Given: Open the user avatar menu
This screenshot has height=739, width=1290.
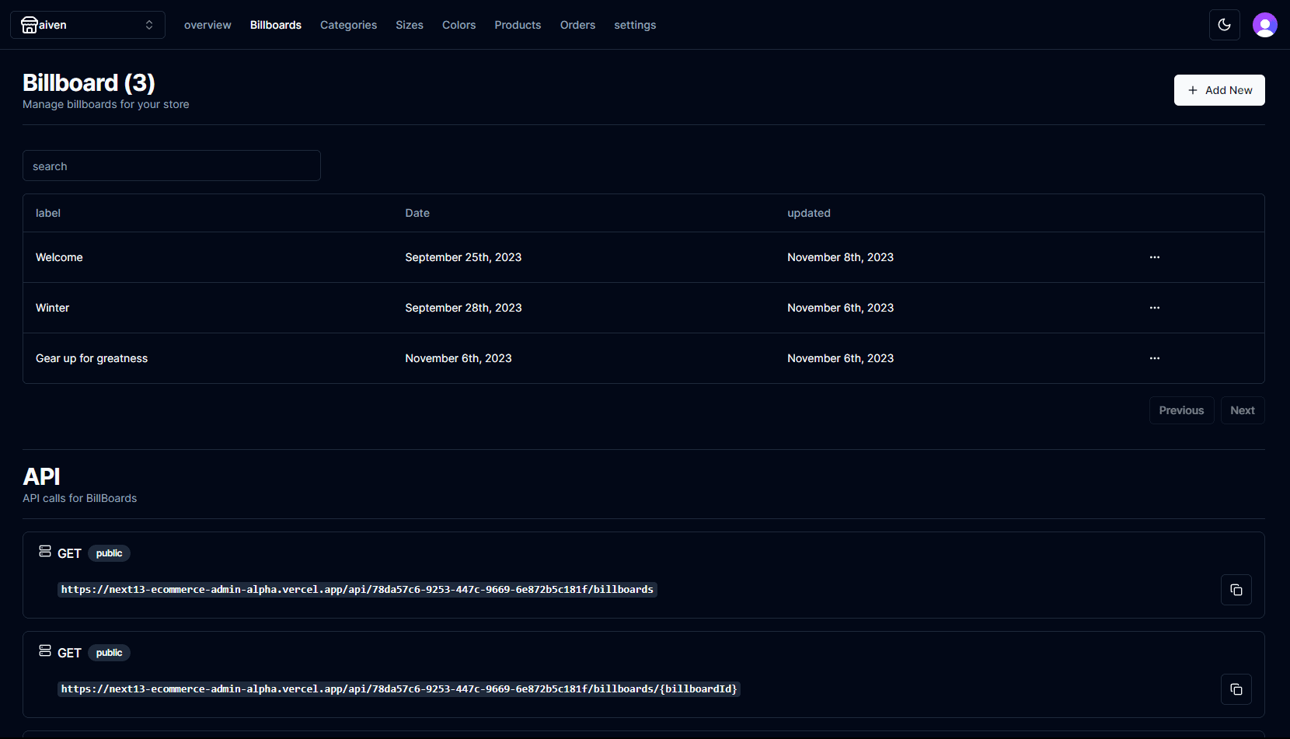Looking at the screenshot, I should click(x=1265, y=25).
